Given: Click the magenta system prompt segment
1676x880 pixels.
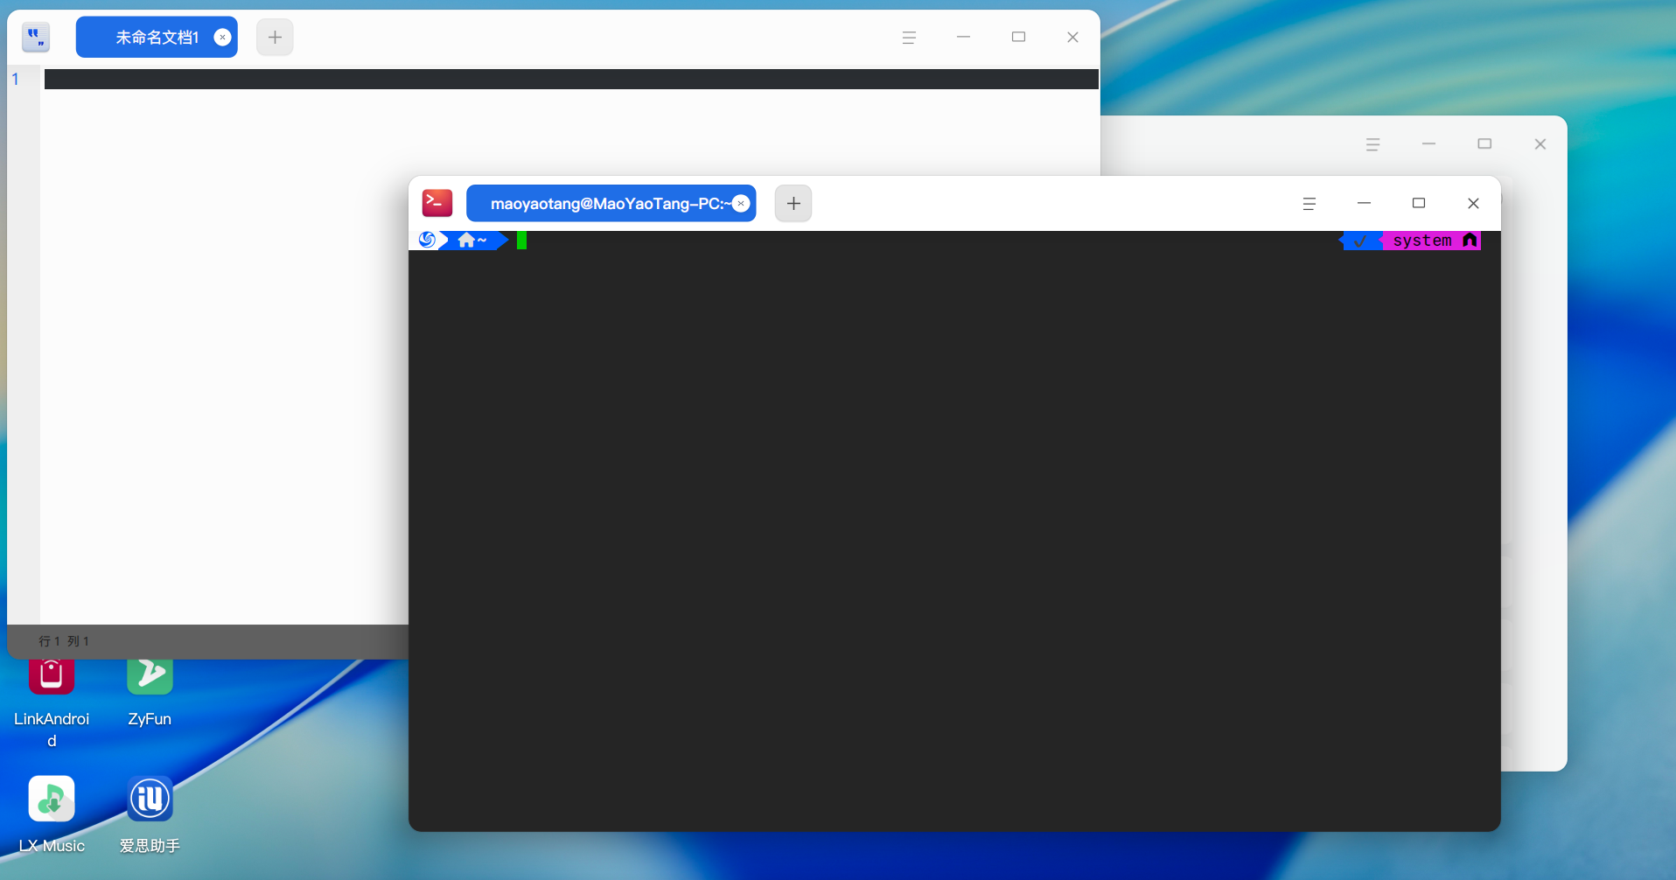Looking at the screenshot, I should [x=1432, y=241].
